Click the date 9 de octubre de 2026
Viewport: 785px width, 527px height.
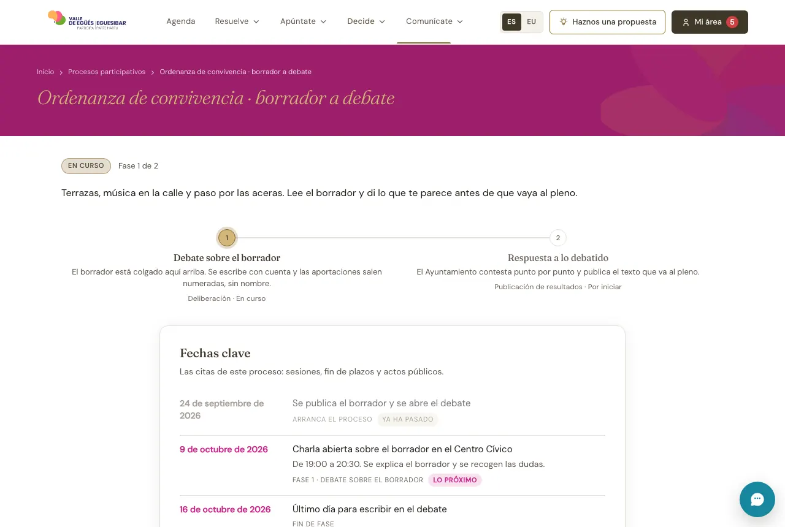(x=224, y=449)
